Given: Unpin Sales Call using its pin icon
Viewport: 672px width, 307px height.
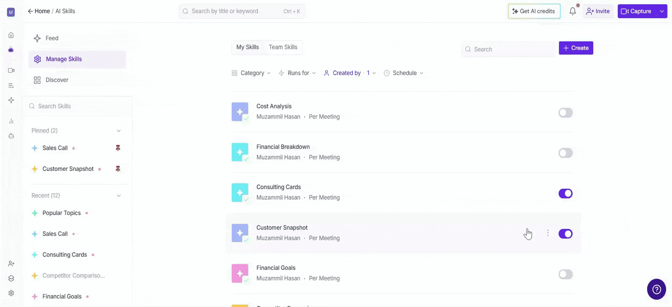Looking at the screenshot, I should point(118,148).
